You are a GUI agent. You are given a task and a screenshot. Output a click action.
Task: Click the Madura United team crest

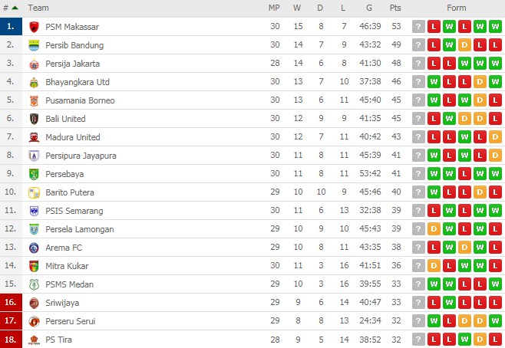[x=34, y=137]
